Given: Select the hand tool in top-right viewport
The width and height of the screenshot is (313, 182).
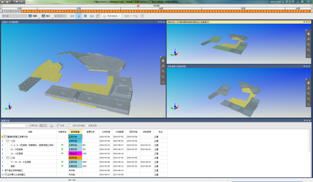Looking at the screenshot, I should click(309, 34).
